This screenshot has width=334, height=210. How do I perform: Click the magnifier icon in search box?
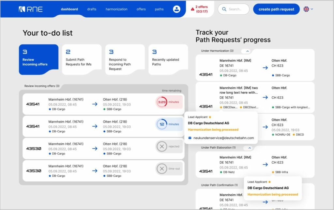click(224, 9)
